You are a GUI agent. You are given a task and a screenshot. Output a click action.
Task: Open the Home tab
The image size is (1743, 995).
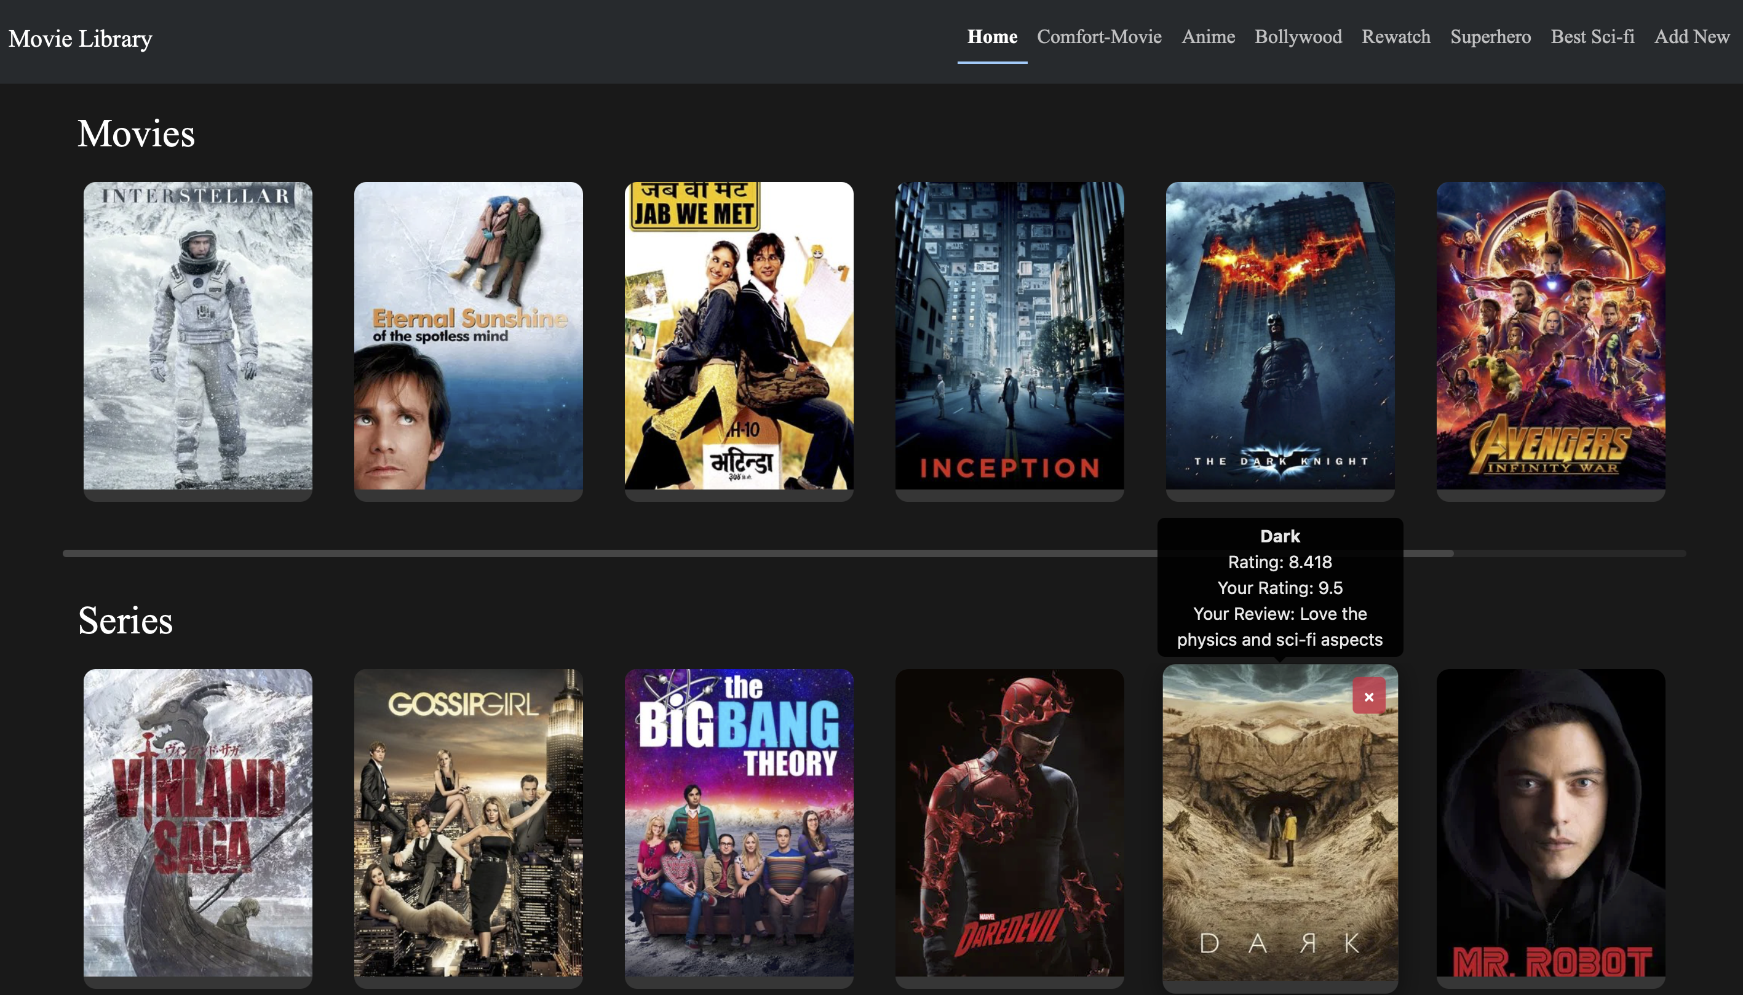992,37
